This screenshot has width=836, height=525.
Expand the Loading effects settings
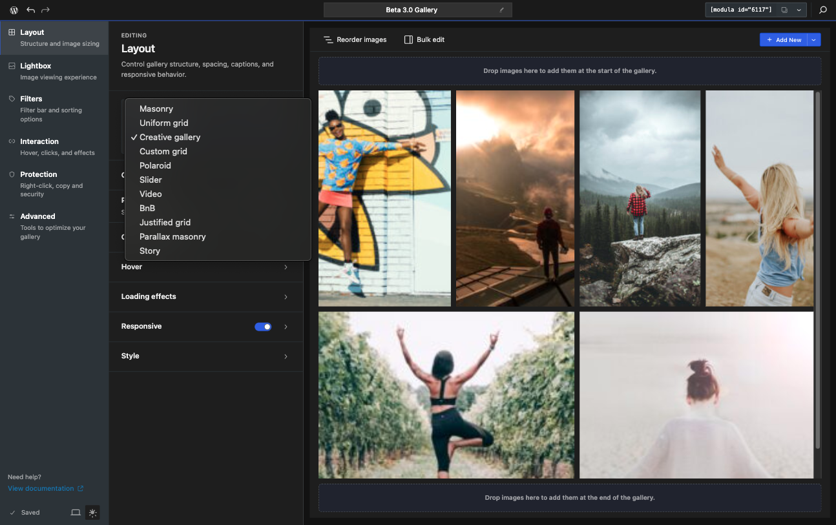[205, 297]
